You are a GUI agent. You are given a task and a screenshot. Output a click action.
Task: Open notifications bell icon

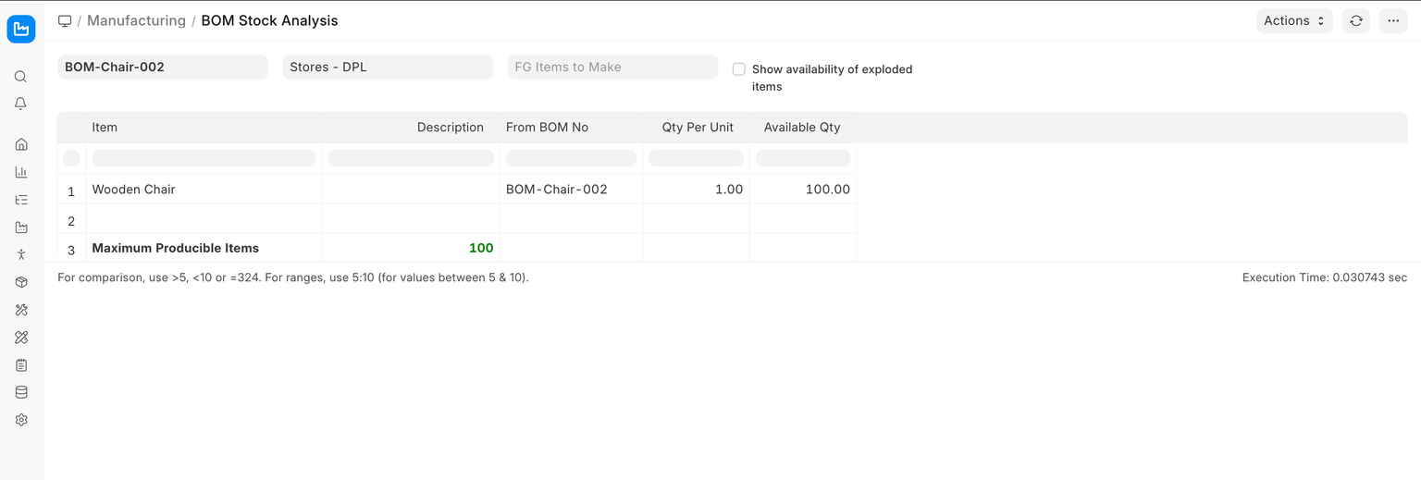[21, 105]
